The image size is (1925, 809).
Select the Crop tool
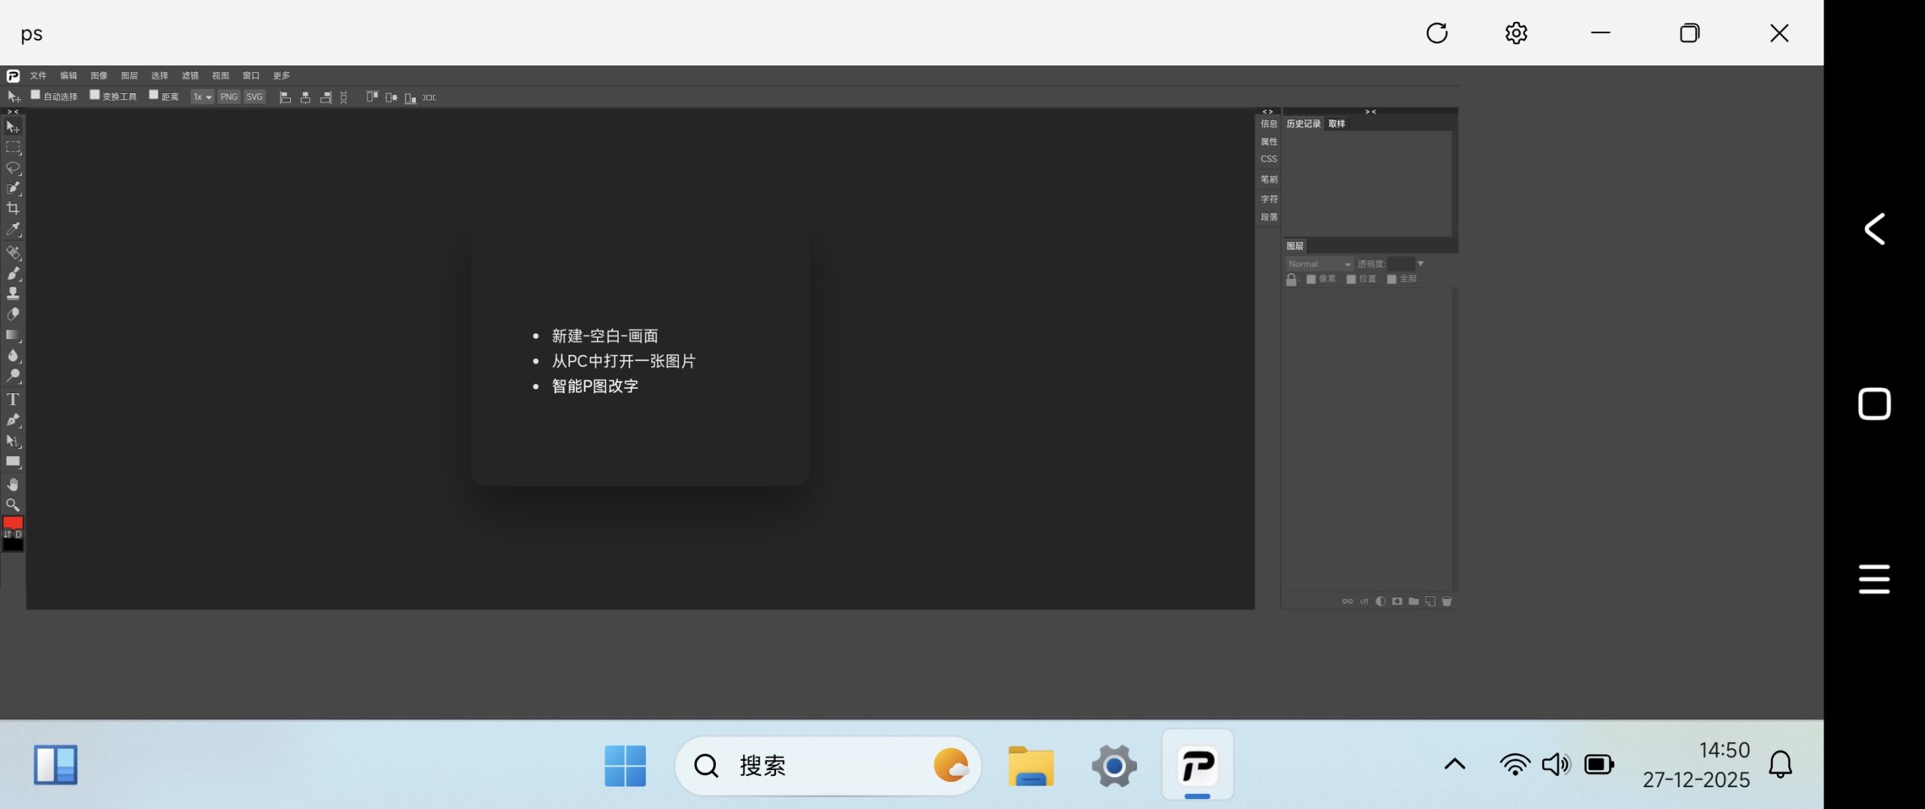click(x=13, y=208)
